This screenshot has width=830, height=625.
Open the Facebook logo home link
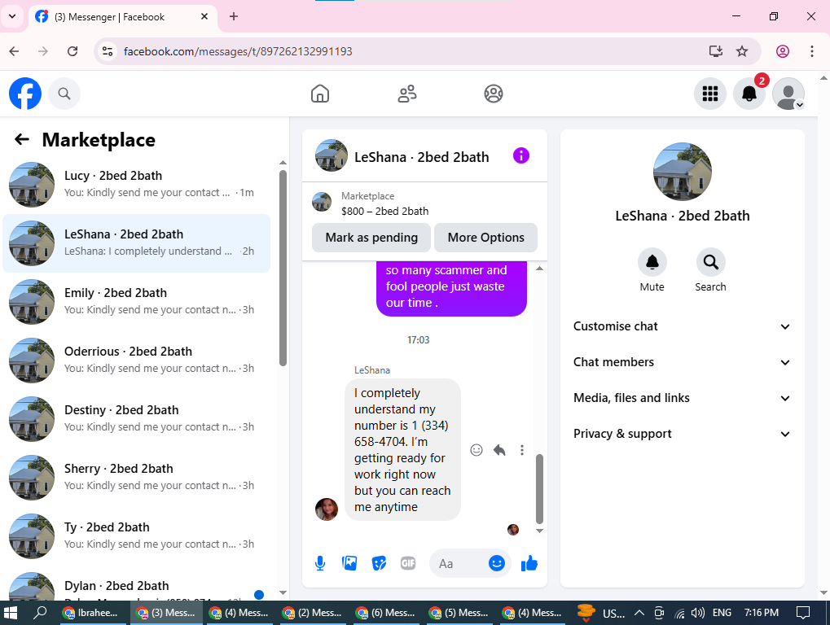click(x=25, y=94)
